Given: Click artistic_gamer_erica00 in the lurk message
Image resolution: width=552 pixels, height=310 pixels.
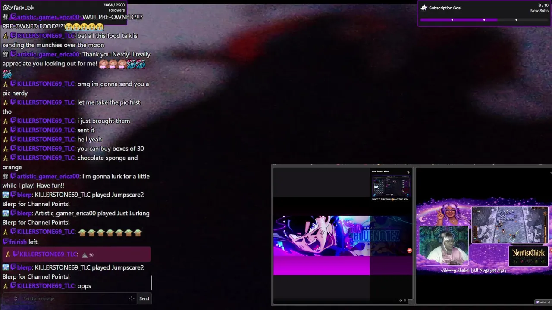Looking at the screenshot, I should pyautogui.click(x=48, y=176).
